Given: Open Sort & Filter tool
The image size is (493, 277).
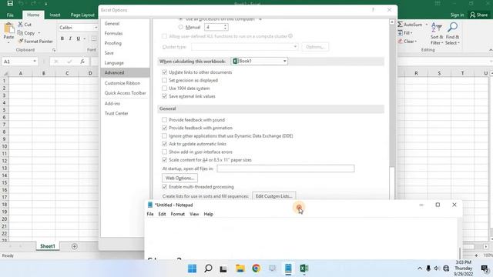Looking at the screenshot, I should click(437, 33).
